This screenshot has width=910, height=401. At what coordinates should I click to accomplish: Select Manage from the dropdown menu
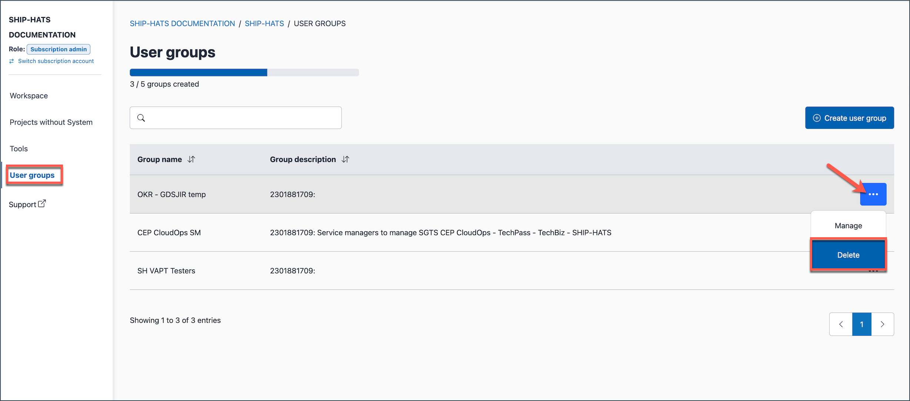point(848,226)
